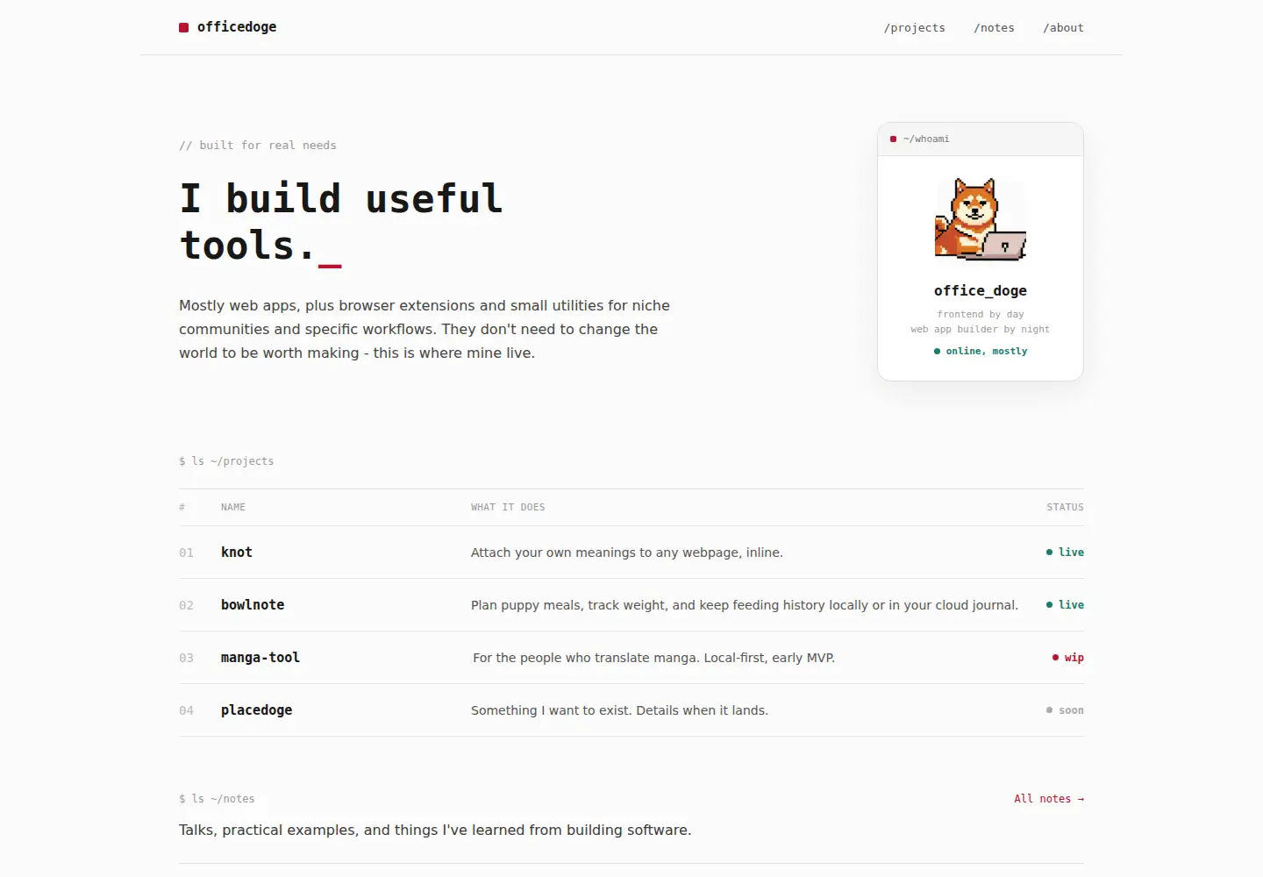Click the "// built for real needs" comment
The height and width of the screenshot is (877, 1263).
pyautogui.click(x=258, y=146)
